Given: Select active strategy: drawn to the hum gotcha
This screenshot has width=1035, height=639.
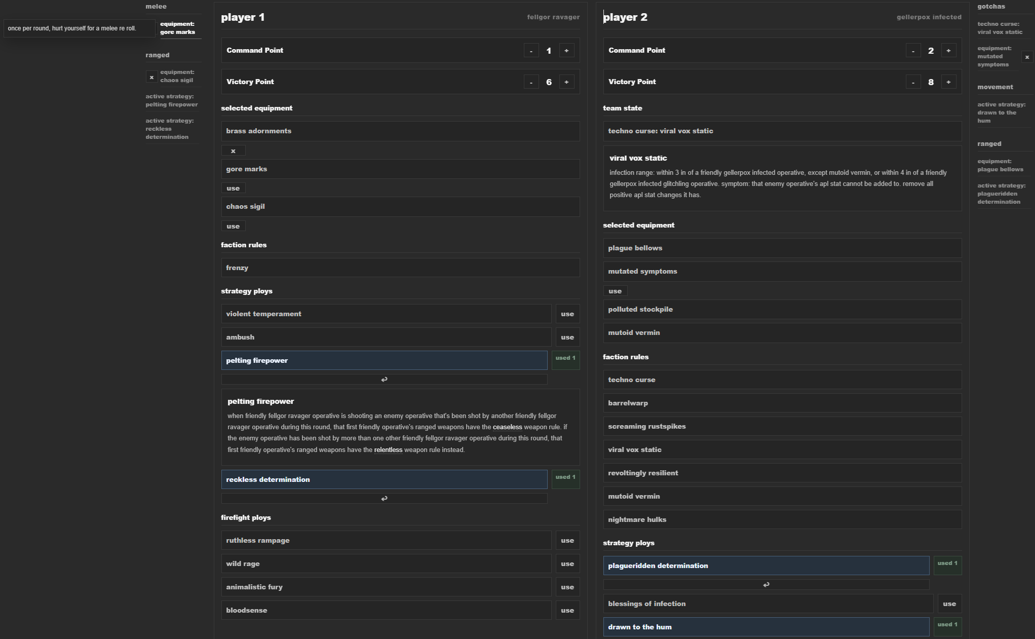Looking at the screenshot, I should pos(1002,112).
